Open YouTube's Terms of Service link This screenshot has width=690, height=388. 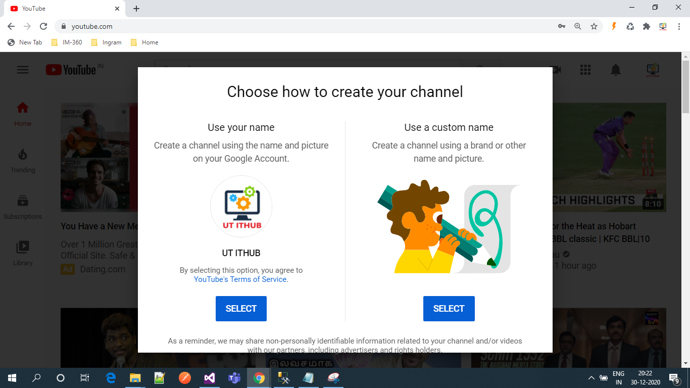[x=240, y=279]
